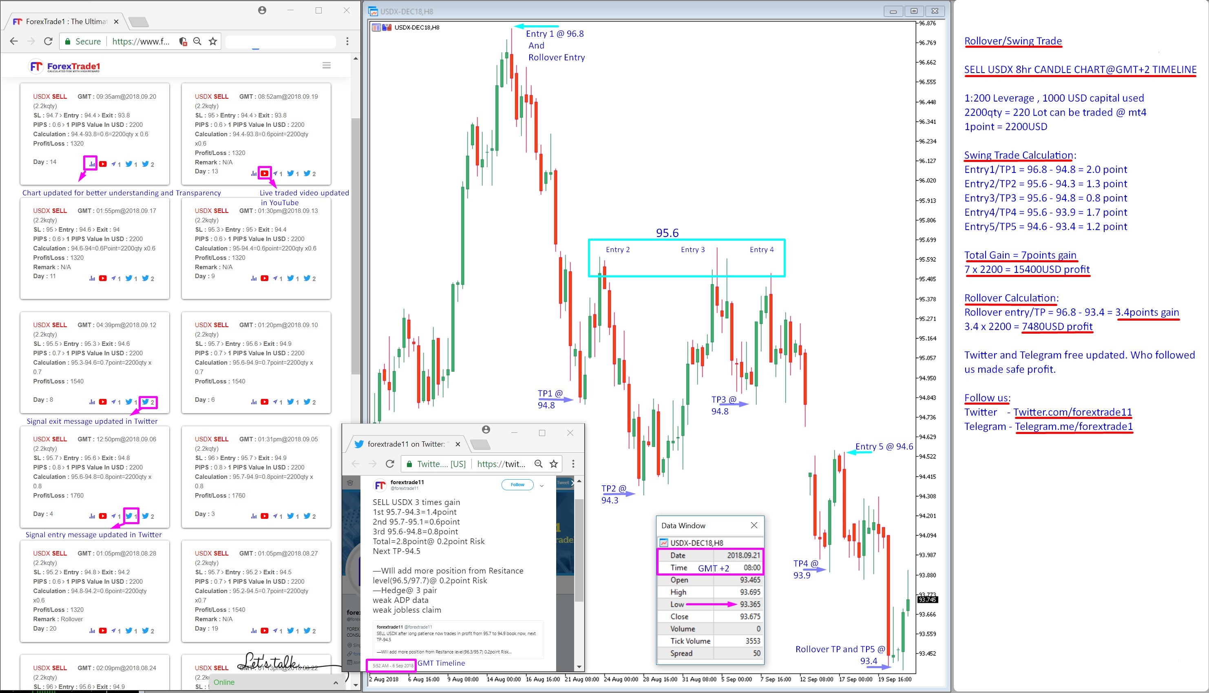Click Twitter 2 icon on 2018.08.27 card

307,631
